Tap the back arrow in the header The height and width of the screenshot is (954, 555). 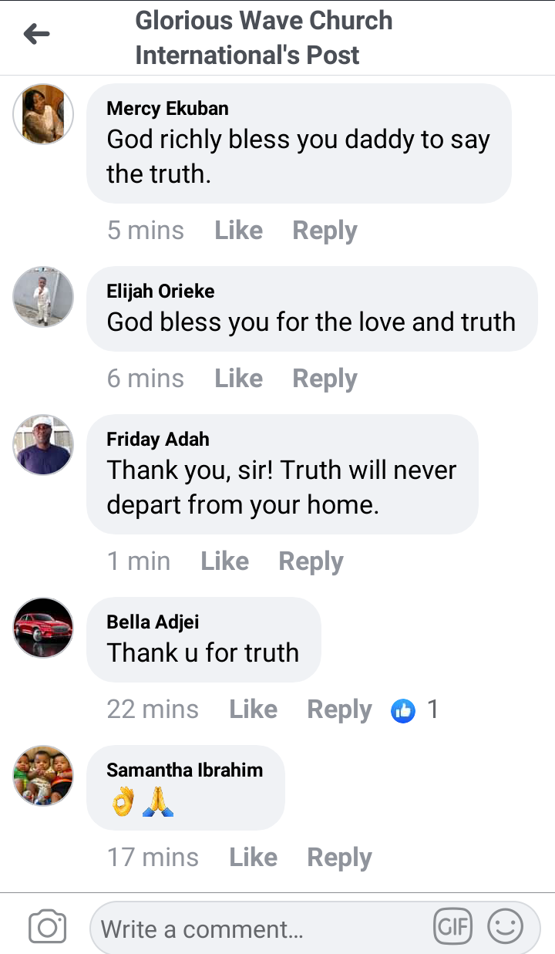click(x=36, y=34)
